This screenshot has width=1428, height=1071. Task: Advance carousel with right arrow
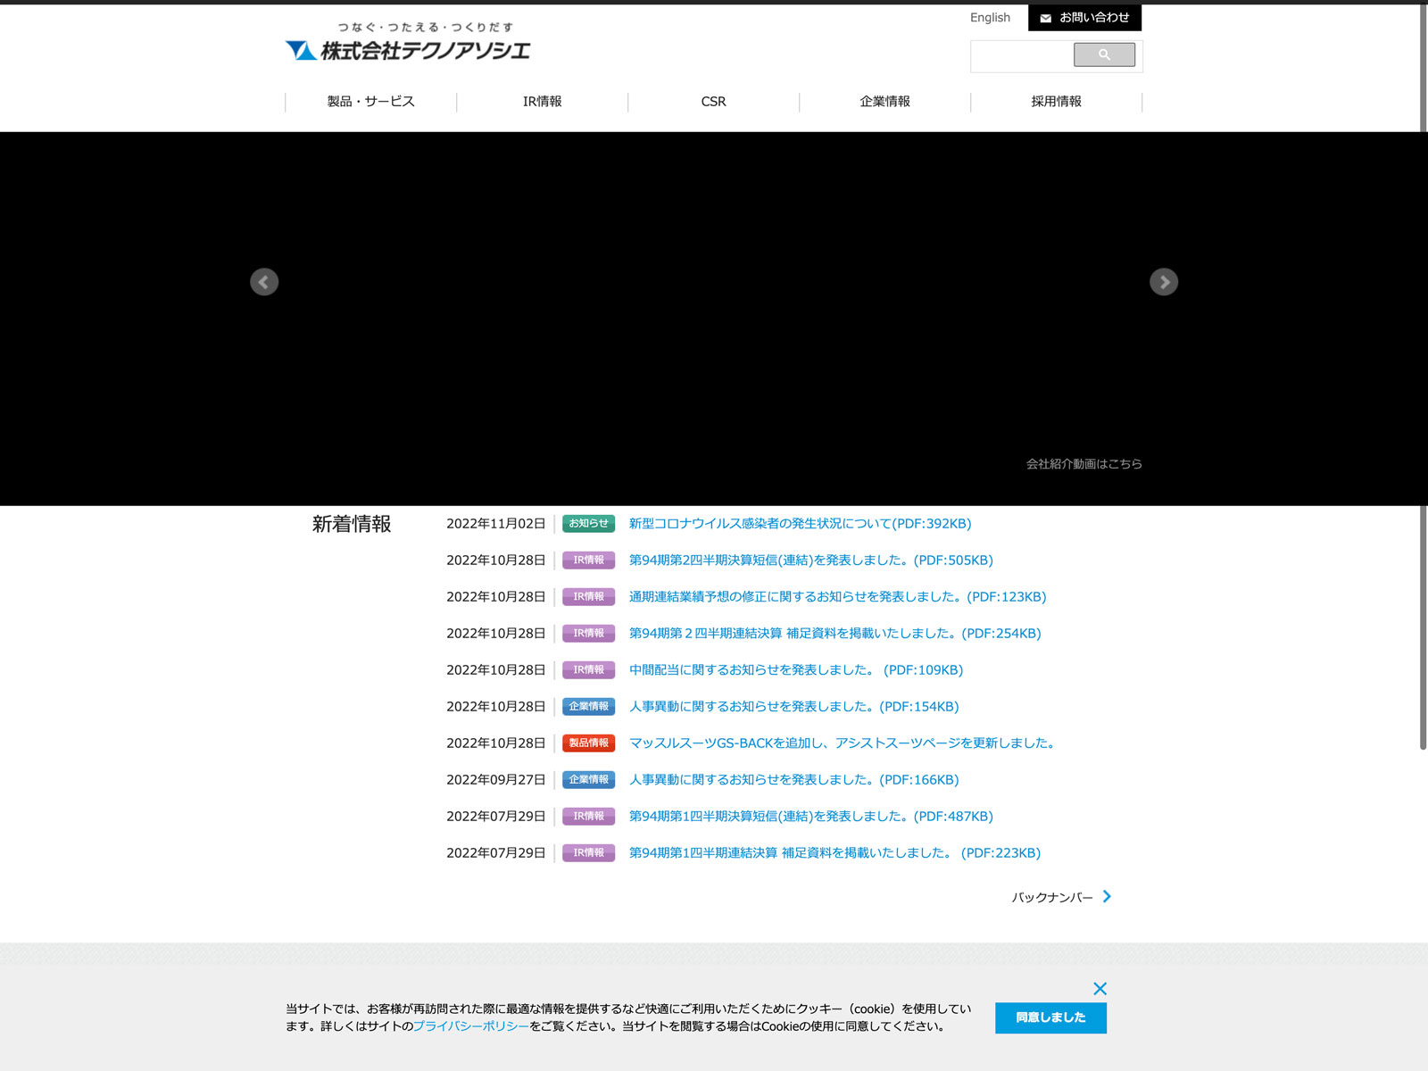1163,282
